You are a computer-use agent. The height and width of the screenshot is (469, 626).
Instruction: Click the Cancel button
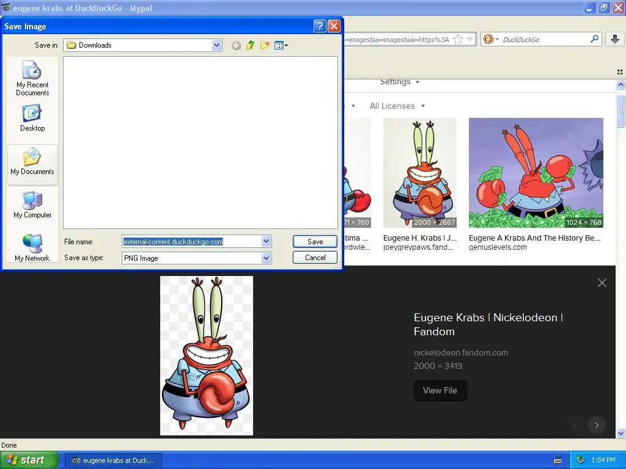point(315,258)
